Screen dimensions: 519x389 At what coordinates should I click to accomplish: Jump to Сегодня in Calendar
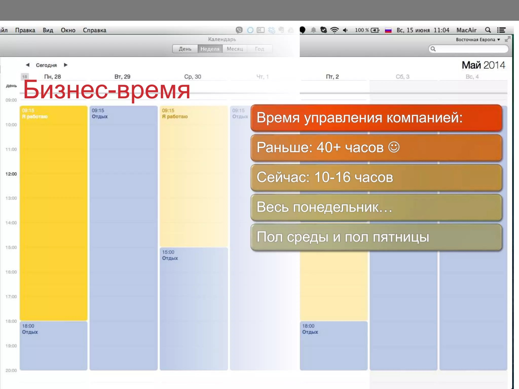[46, 65]
